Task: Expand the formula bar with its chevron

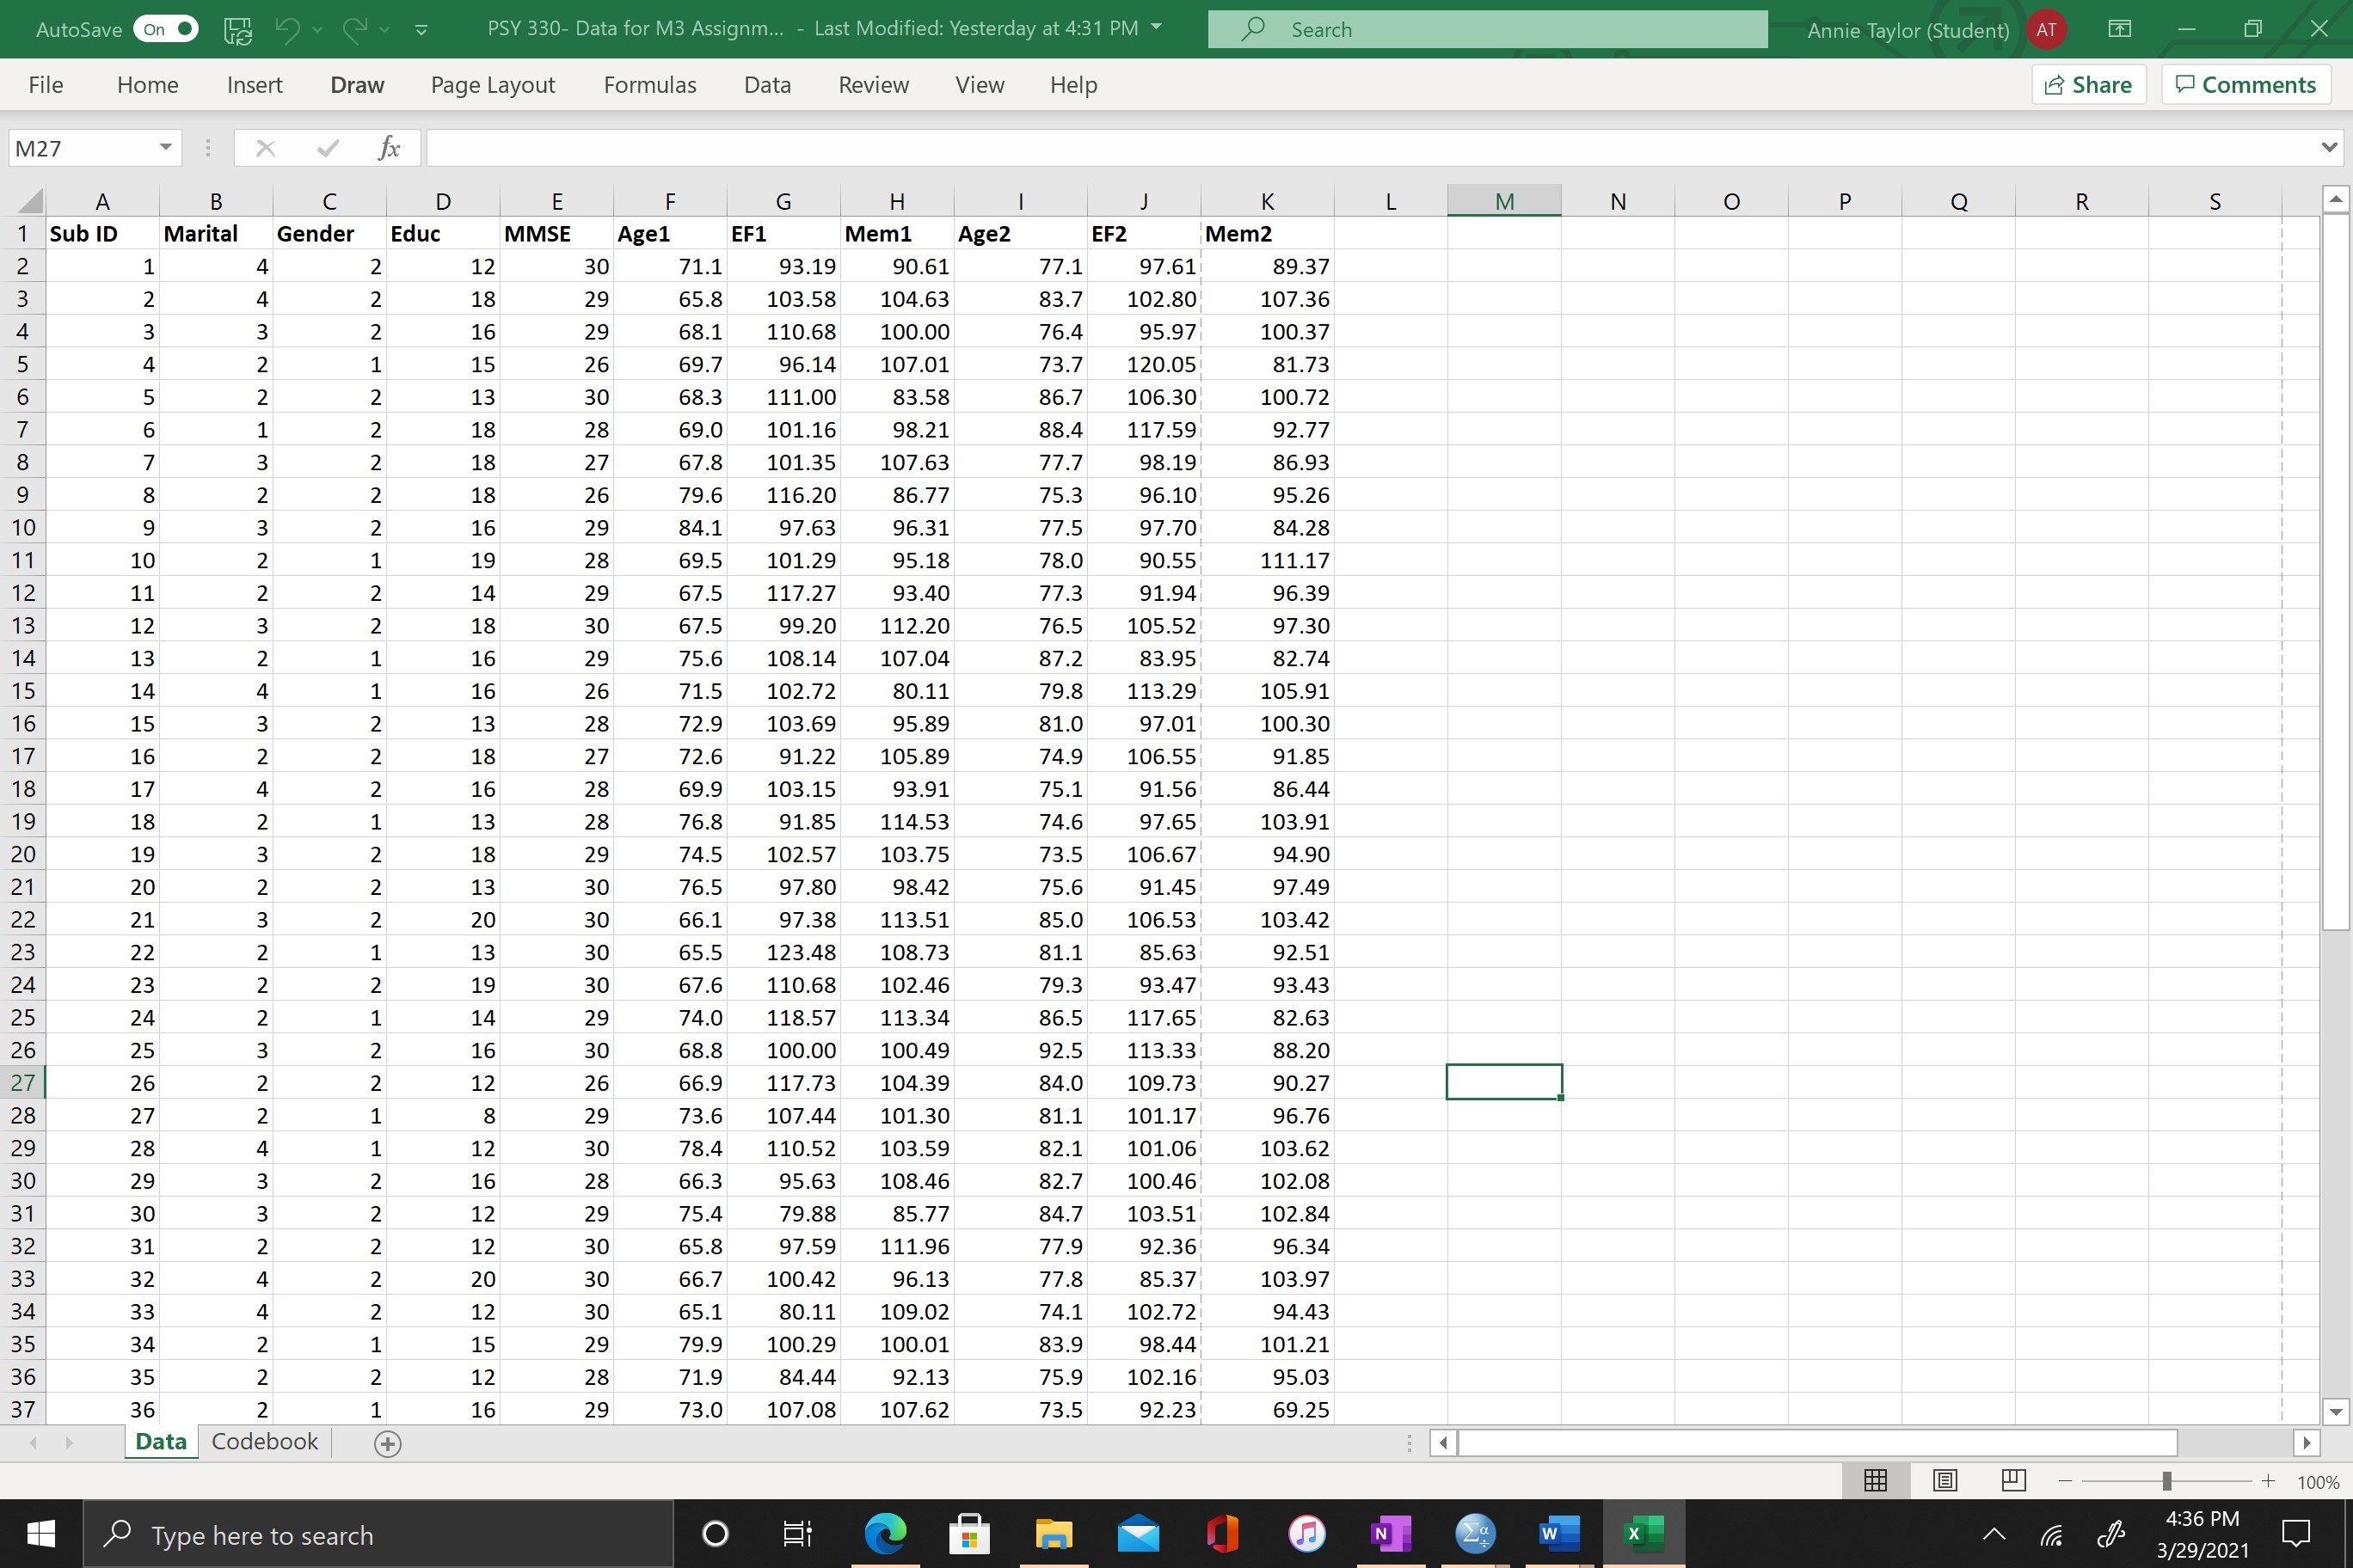Action: (2328, 147)
